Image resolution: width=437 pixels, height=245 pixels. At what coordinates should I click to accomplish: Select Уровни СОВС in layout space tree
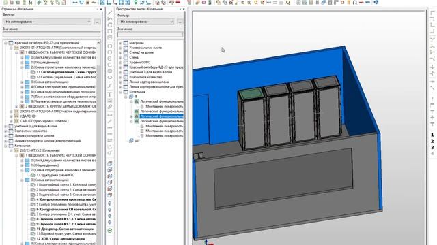(139, 62)
